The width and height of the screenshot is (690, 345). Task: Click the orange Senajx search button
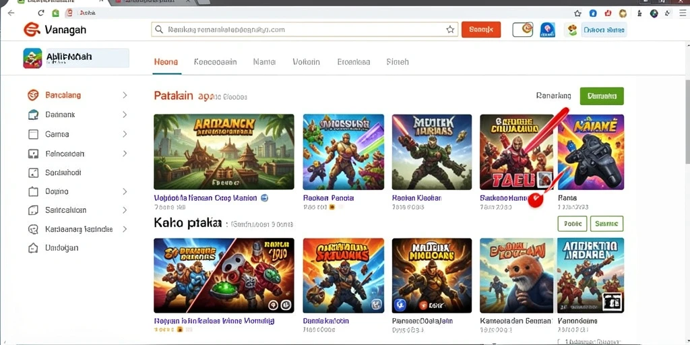pos(481,30)
